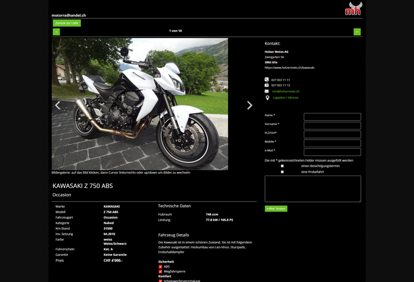
Task: Click the '1 von 10' counter text
Action: click(x=175, y=31)
